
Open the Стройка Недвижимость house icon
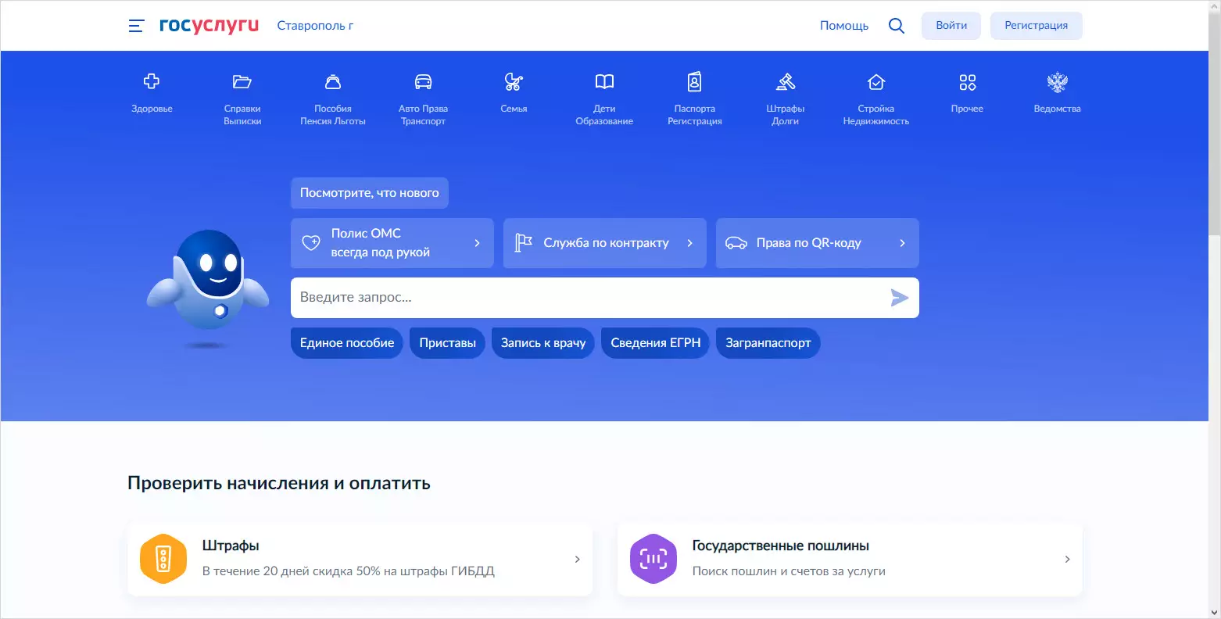tap(876, 81)
